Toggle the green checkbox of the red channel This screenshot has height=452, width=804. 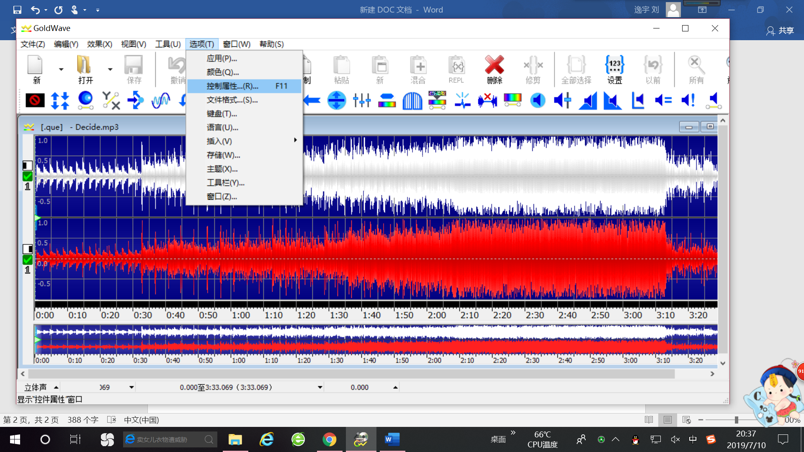coord(28,260)
